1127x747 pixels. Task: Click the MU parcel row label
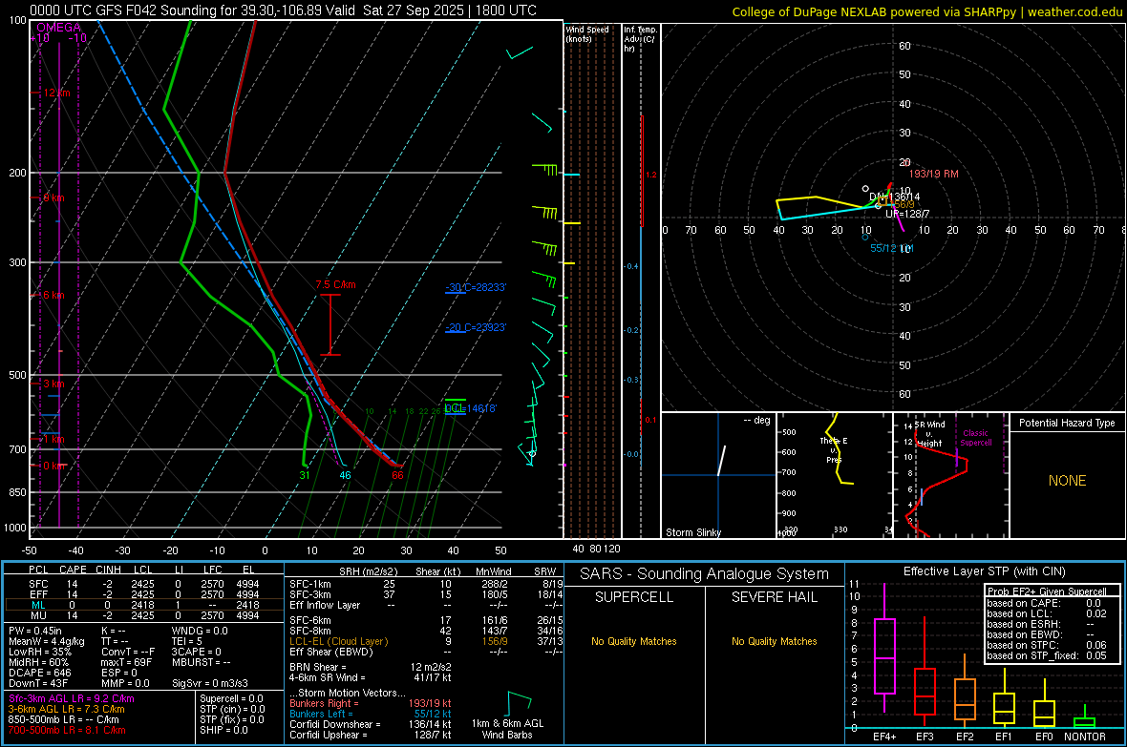click(x=38, y=614)
